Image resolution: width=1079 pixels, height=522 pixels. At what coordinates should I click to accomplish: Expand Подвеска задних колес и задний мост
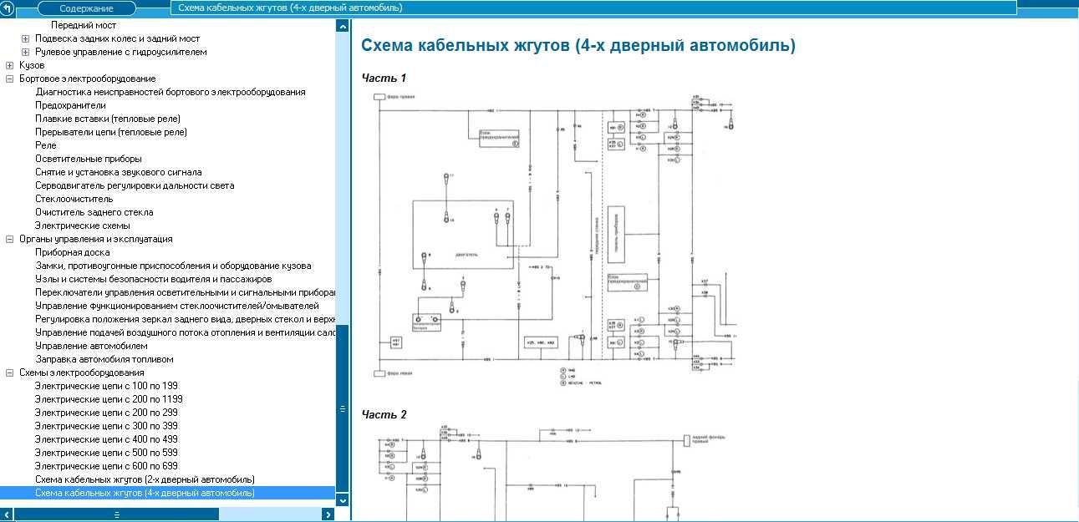(25, 38)
